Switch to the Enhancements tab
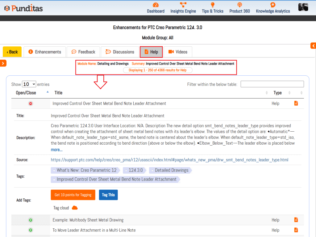The height and width of the screenshot is (237, 316). (45, 52)
